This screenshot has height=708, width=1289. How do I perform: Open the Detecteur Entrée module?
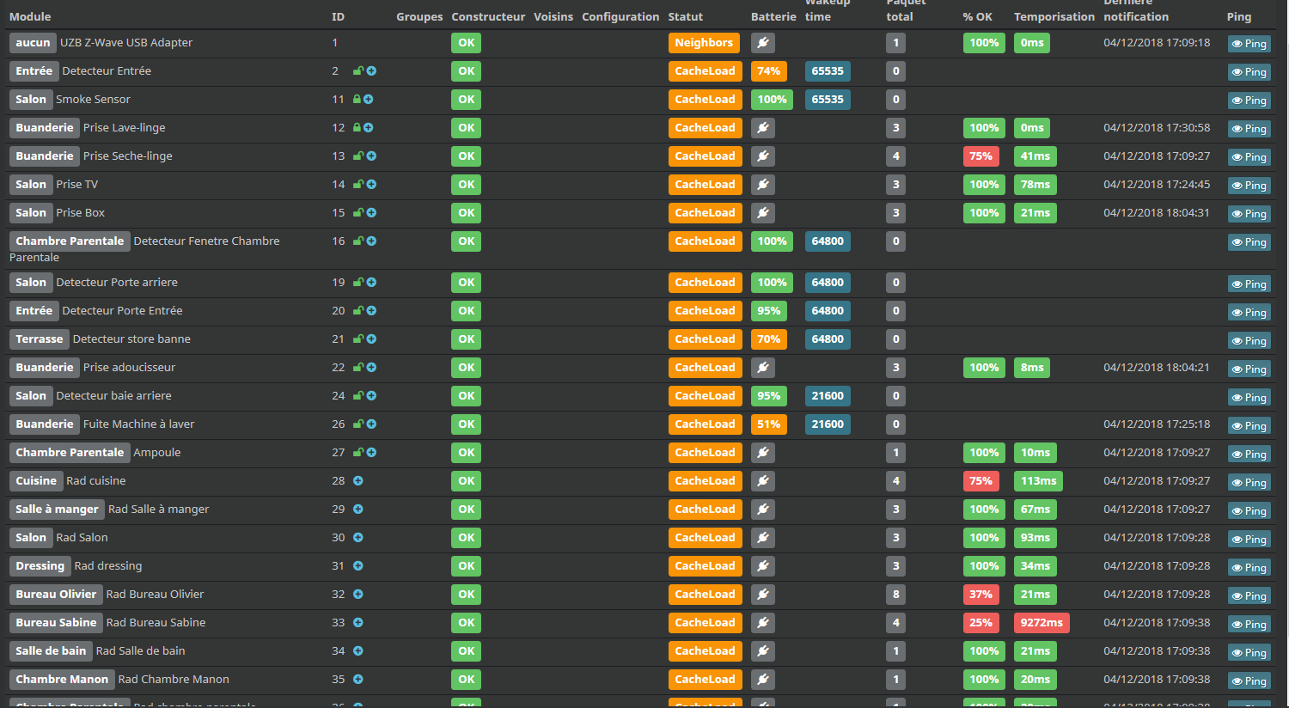[x=107, y=71]
